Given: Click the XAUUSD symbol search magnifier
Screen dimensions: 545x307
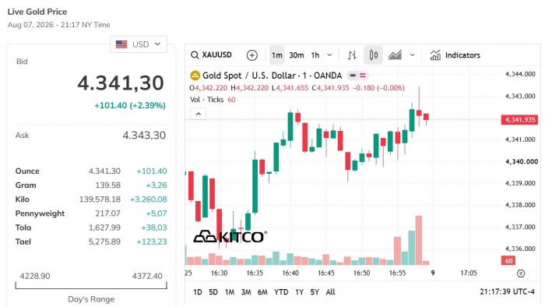Looking at the screenshot, I should (195, 55).
